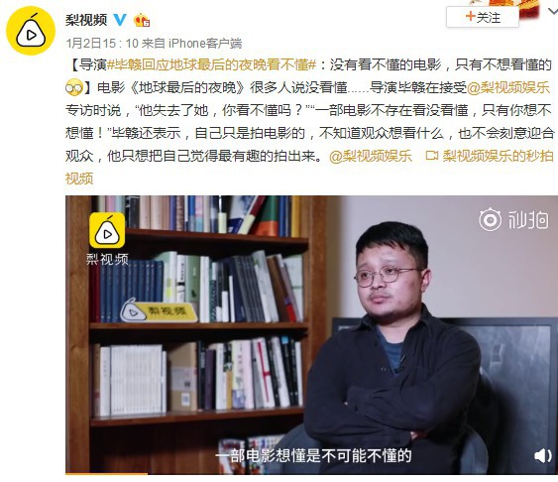This screenshot has width=558, height=482.
Task: Click the glasses emoji in the post
Action: [74, 87]
